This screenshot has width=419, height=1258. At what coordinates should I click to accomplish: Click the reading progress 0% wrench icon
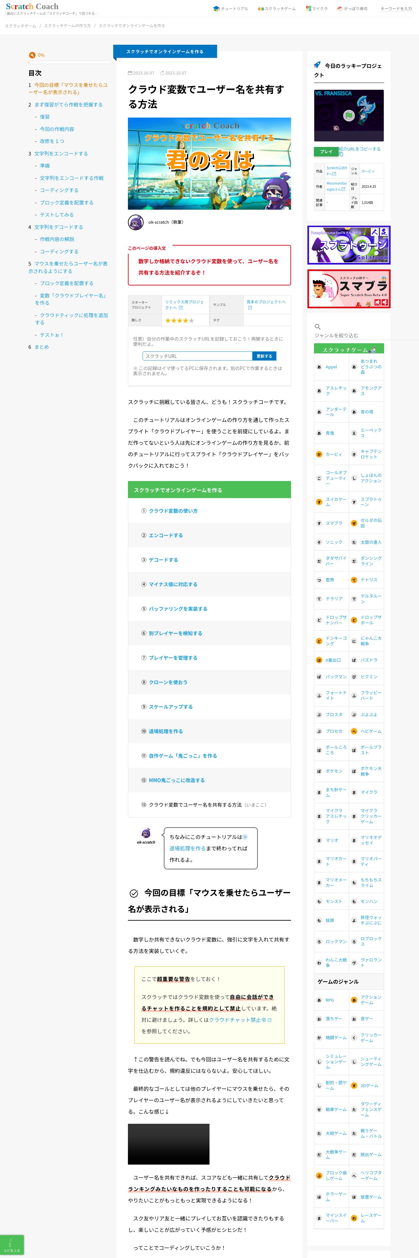32,55
